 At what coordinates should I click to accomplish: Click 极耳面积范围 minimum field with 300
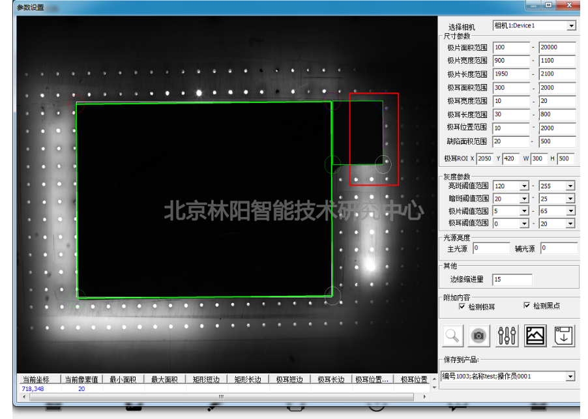pos(510,88)
